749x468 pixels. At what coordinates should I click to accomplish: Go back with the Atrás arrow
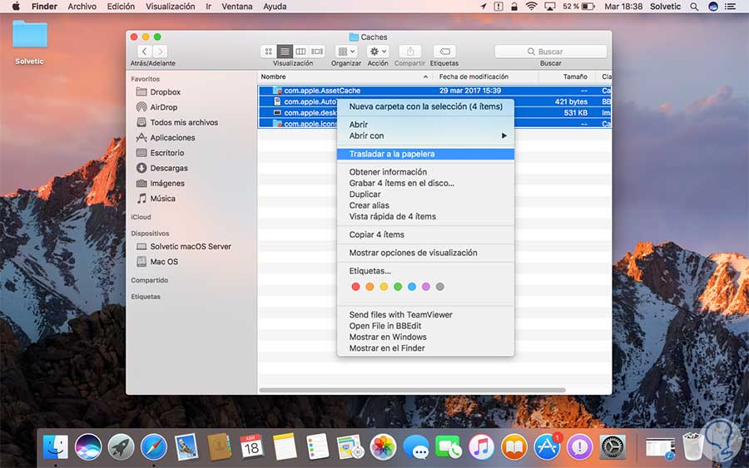click(x=144, y=51)
